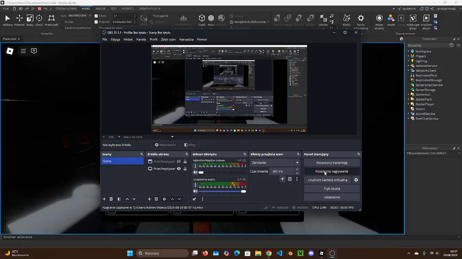Toggle the Przenieś snapping checkbox
The height and width of the screenshot is (259, 462).
click(x=96, y=21)
